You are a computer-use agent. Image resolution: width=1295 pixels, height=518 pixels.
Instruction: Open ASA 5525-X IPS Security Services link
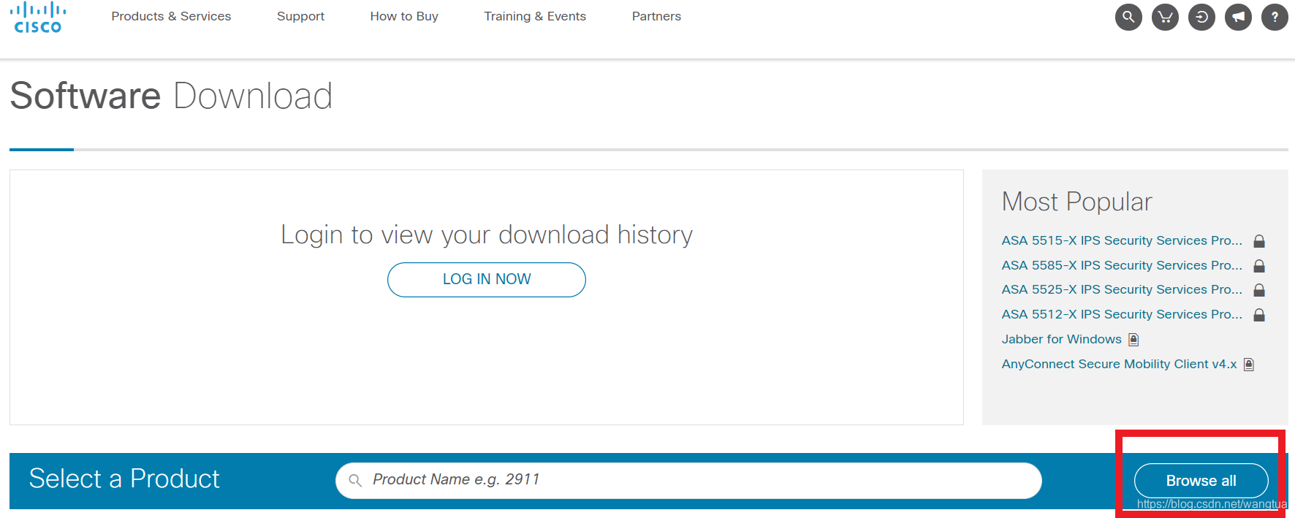pos(1122,289)
